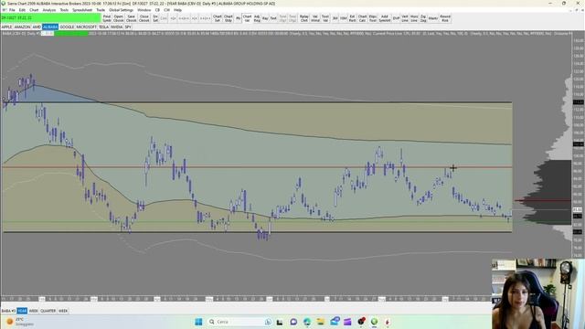Click the Tool Values toolbar button

[x=325, y=18]
